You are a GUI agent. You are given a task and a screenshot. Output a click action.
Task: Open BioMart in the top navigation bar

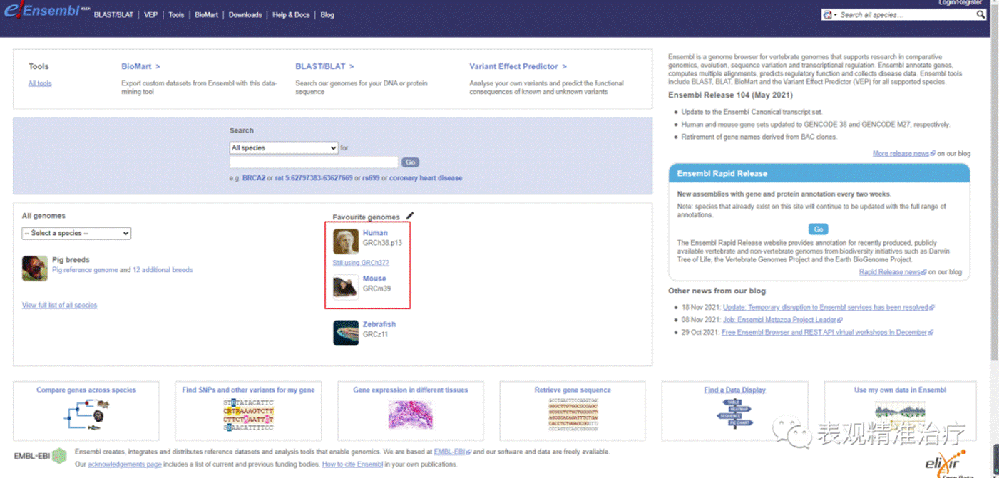(x=207, y=15)
